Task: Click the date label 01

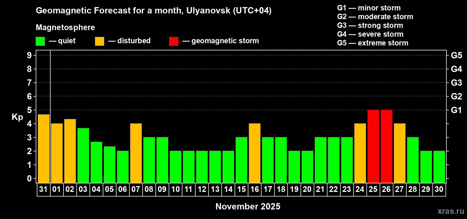Action: pos(57,189)
